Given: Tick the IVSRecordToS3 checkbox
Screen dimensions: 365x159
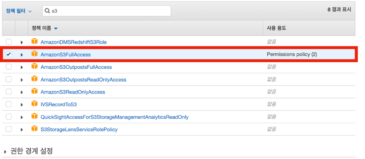Looking at the screenshot, I should click(9, 105).
